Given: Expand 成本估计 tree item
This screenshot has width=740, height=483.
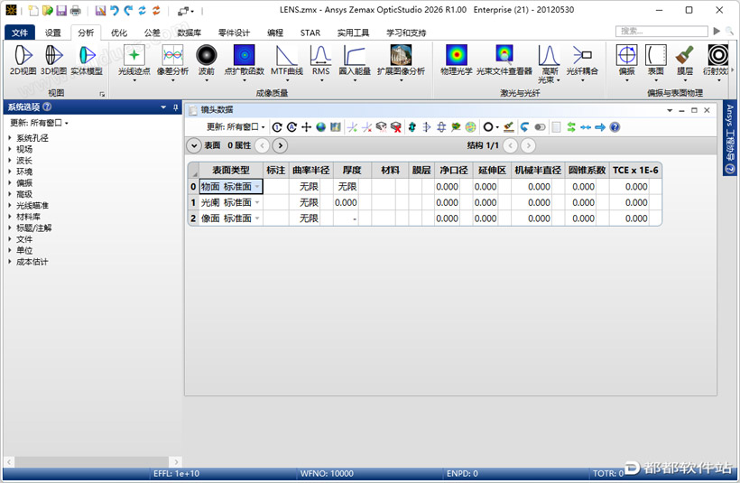Looking at the screenshot, I should point(9,262).
